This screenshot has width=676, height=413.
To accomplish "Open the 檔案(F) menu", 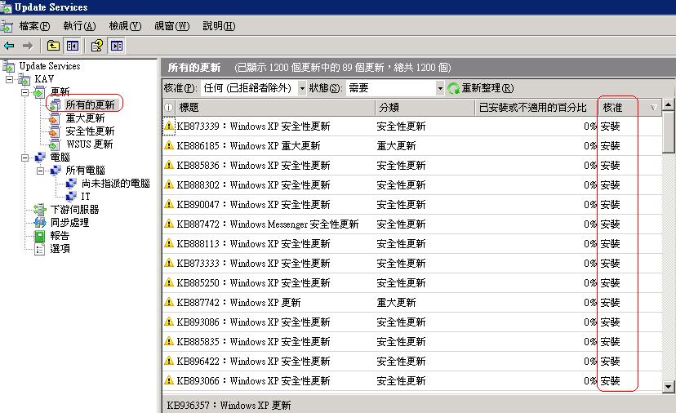I will coord(34,26).
